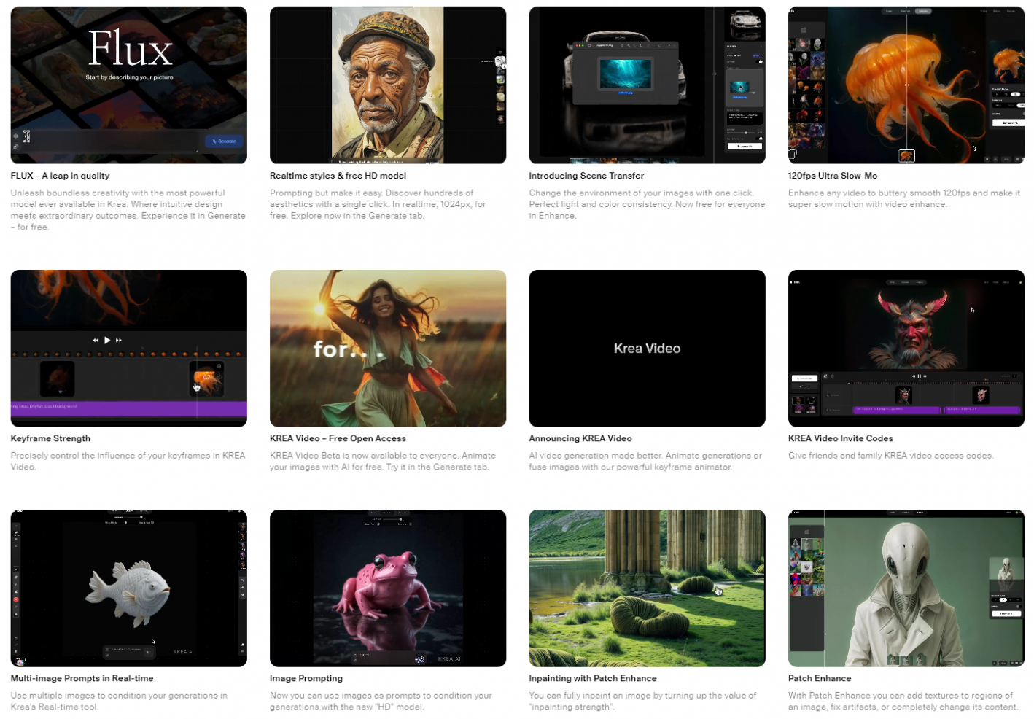
Task: Select the orange jellyfish keyframe in the timeline
Action: point(207,379)
